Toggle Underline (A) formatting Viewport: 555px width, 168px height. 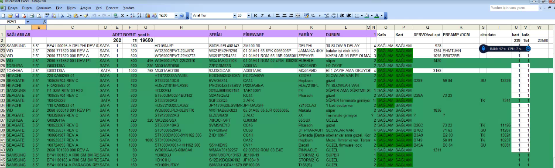click(269, 15)
